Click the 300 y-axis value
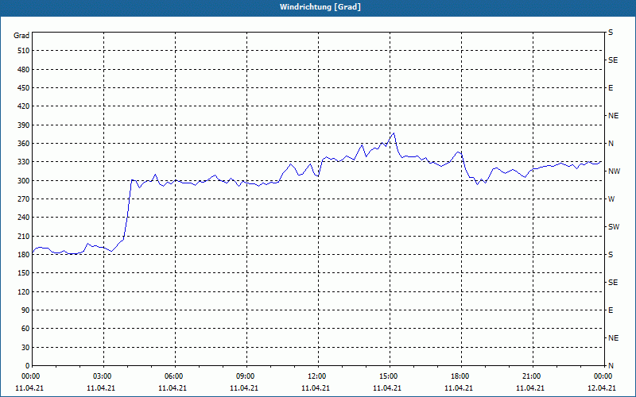Screen dimensions: 636x397 point(24,181)
